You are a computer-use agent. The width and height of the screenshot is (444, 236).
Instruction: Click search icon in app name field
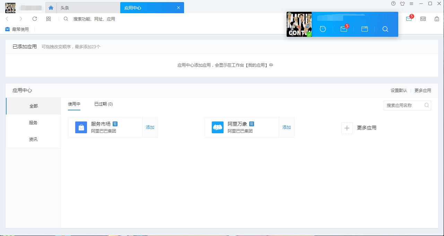tap(427, 105)
